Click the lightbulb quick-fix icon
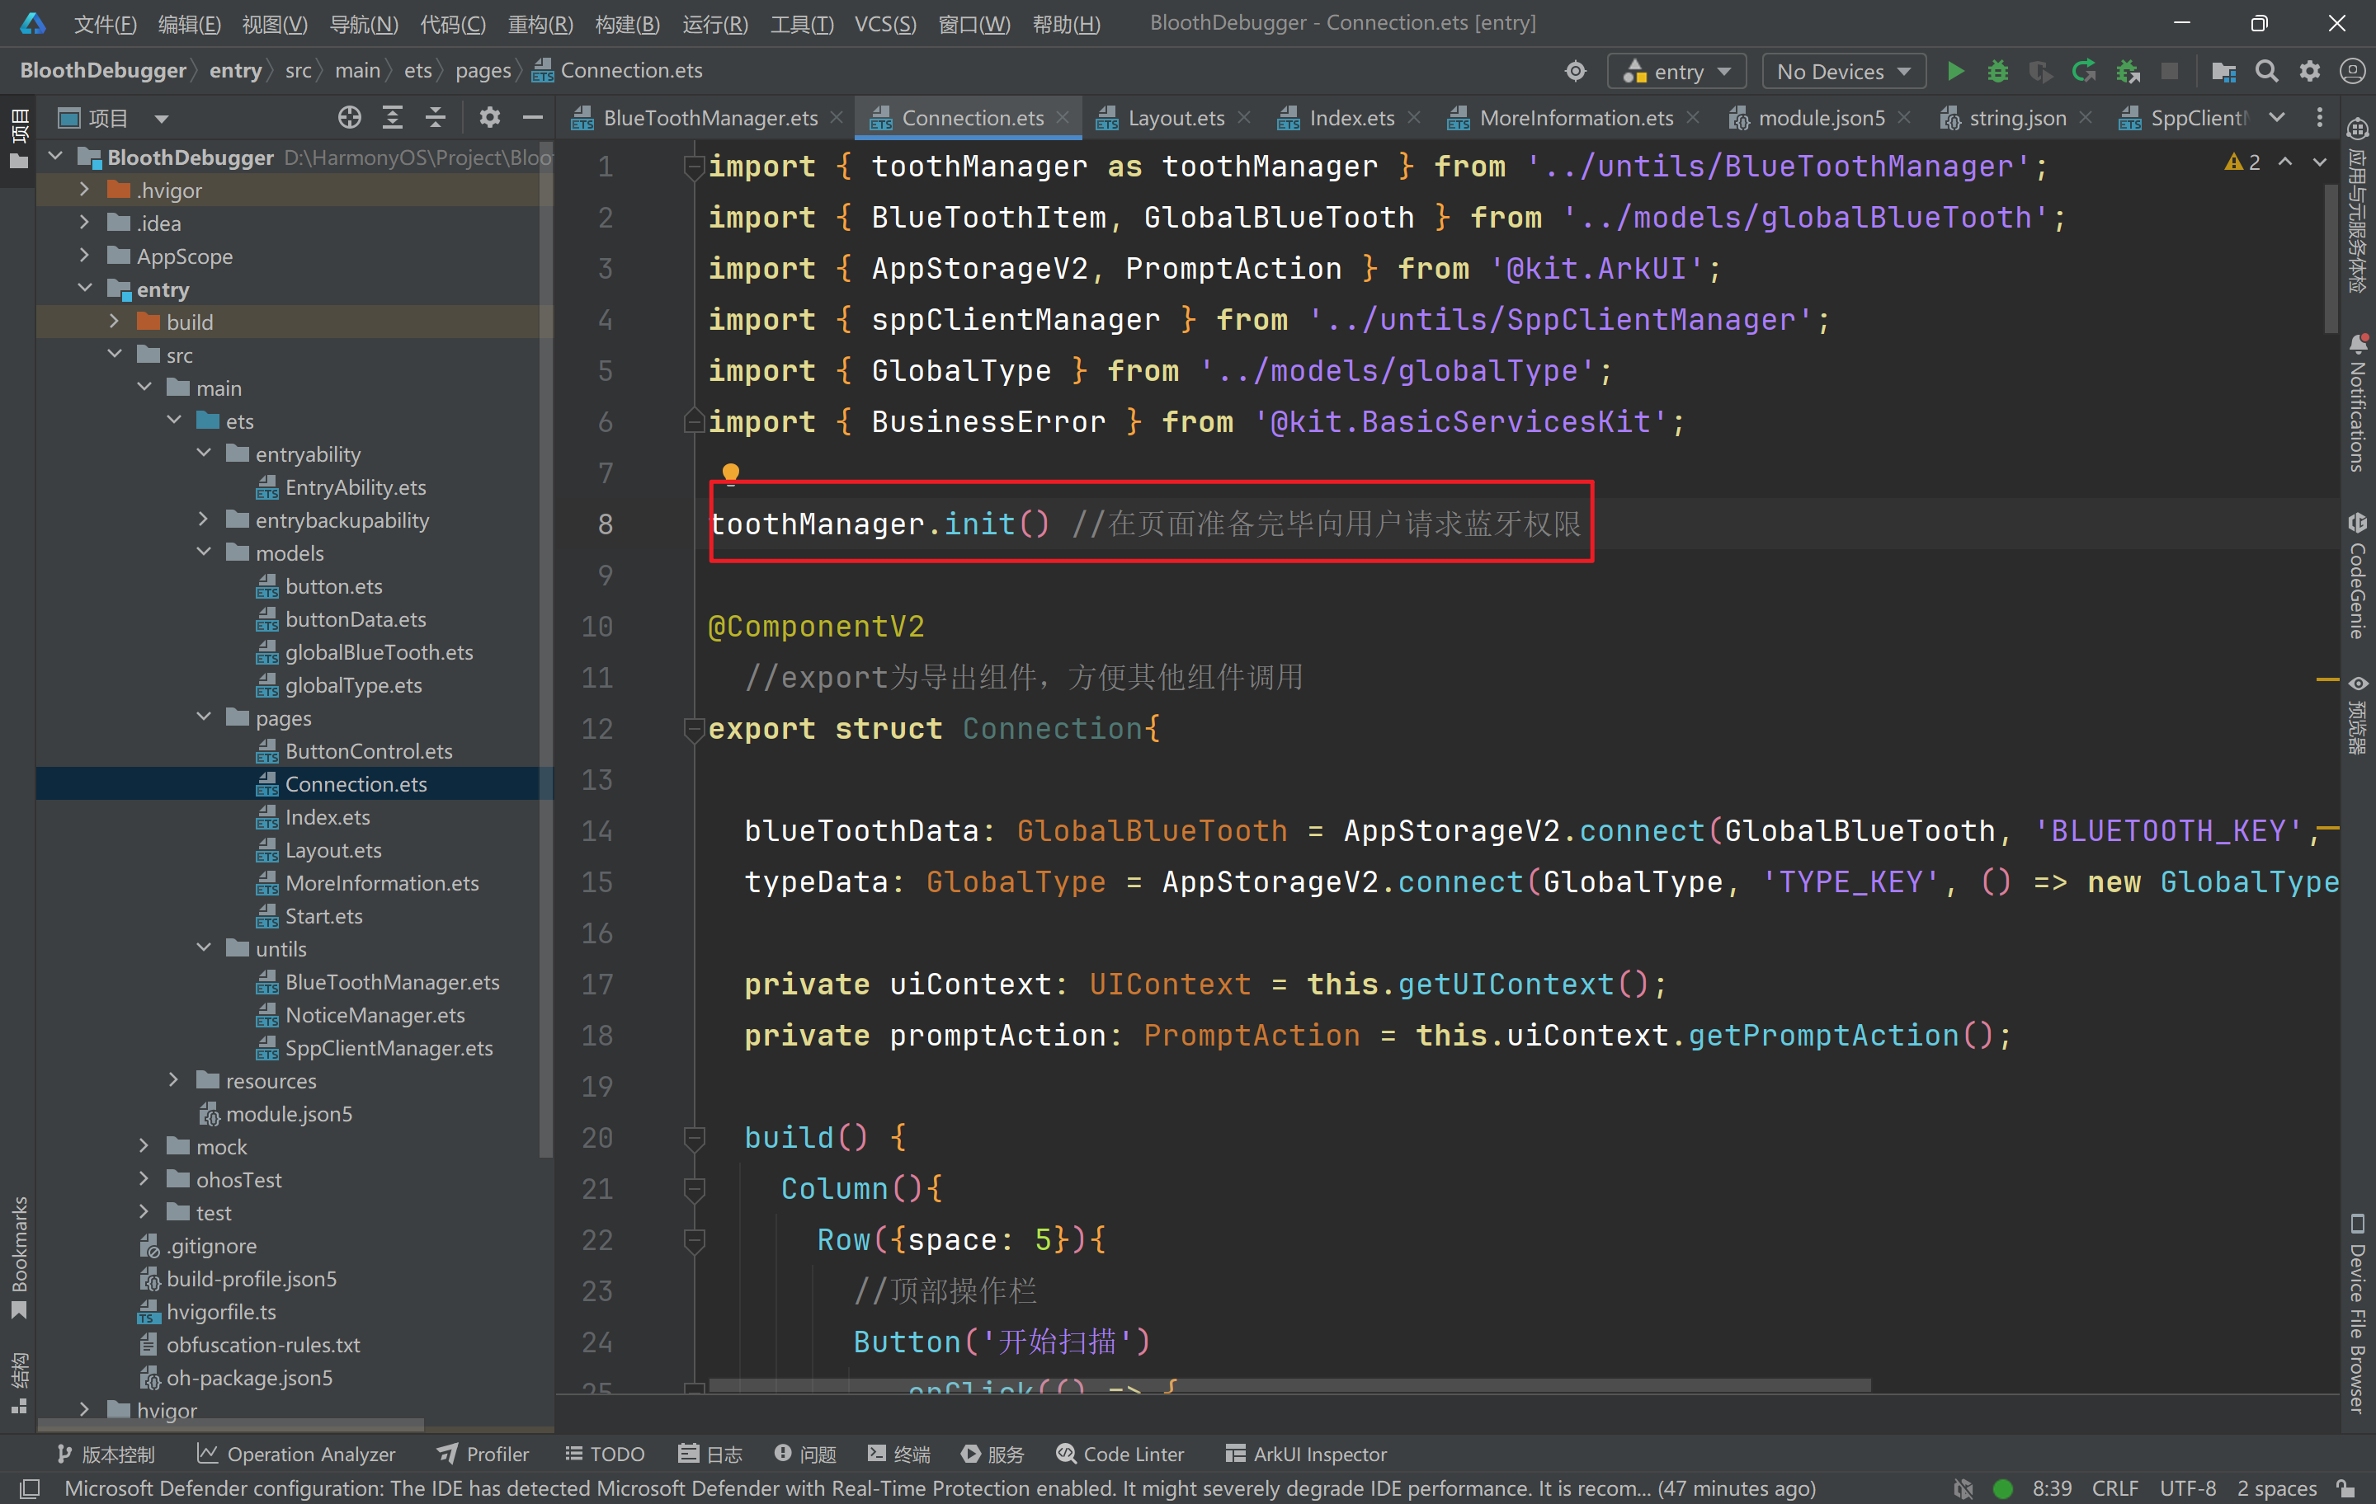Image resolution: width=2376 pixels, height=1504 pixels. (730, 473)
